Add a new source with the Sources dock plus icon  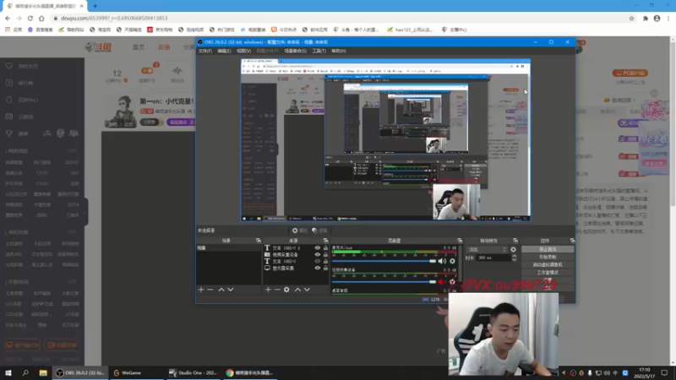click(x=268, y=290)
